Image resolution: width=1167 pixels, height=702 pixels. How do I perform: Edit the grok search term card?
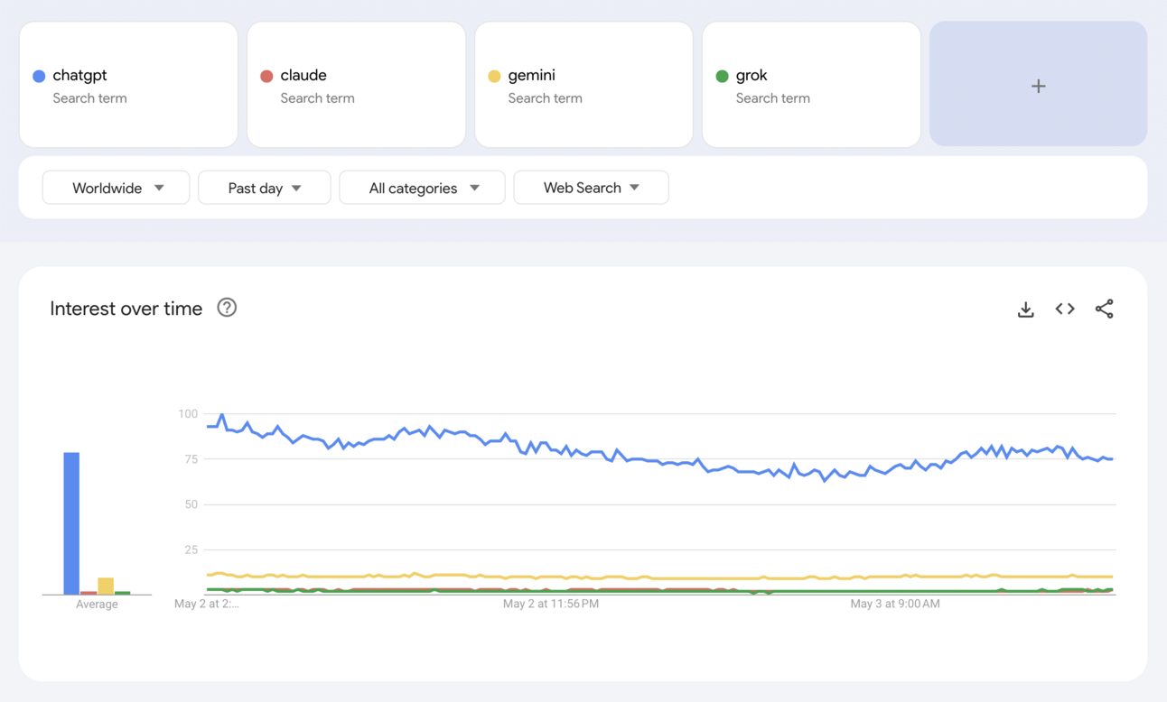(x=811, y=85)
